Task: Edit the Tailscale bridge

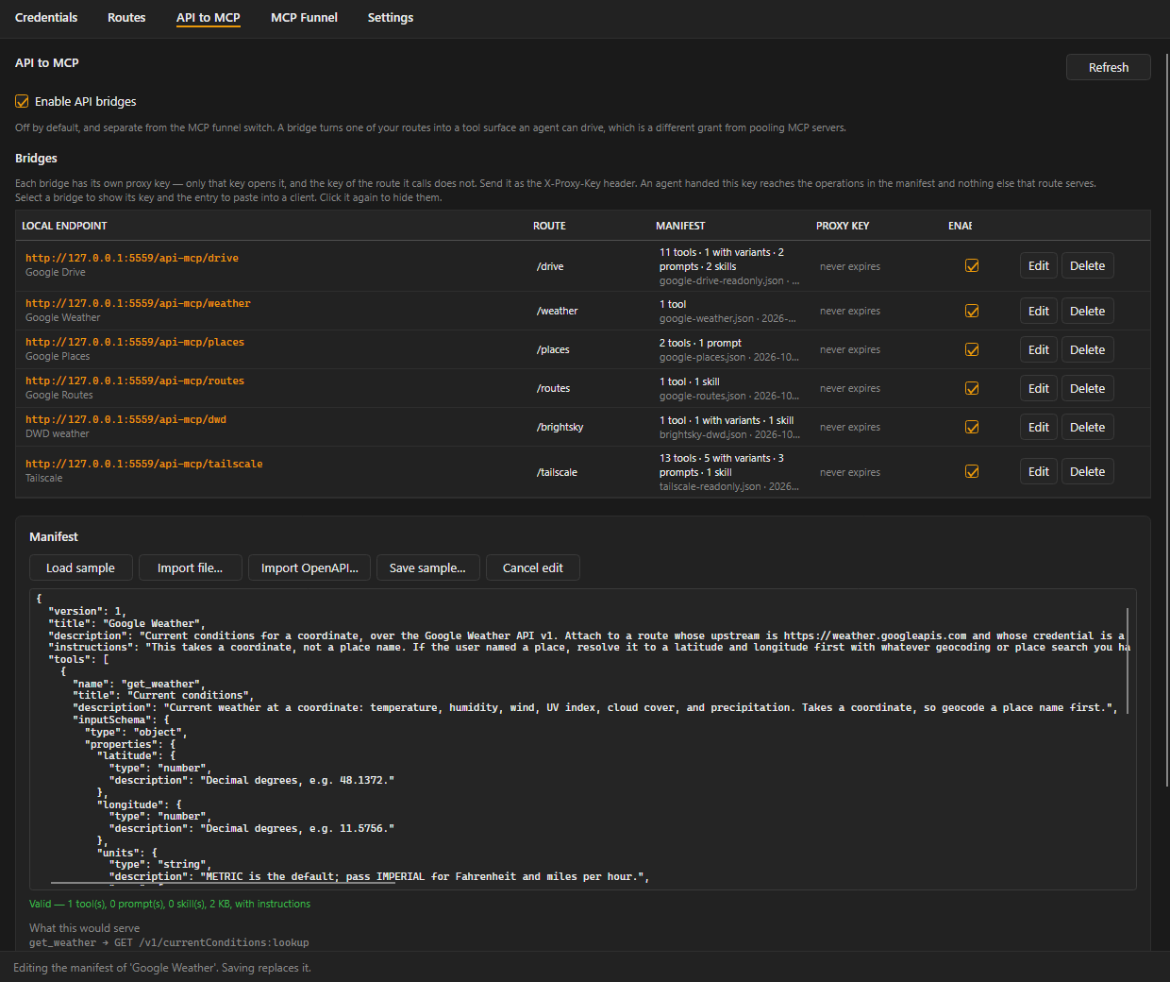Action: pos(1039,471)
